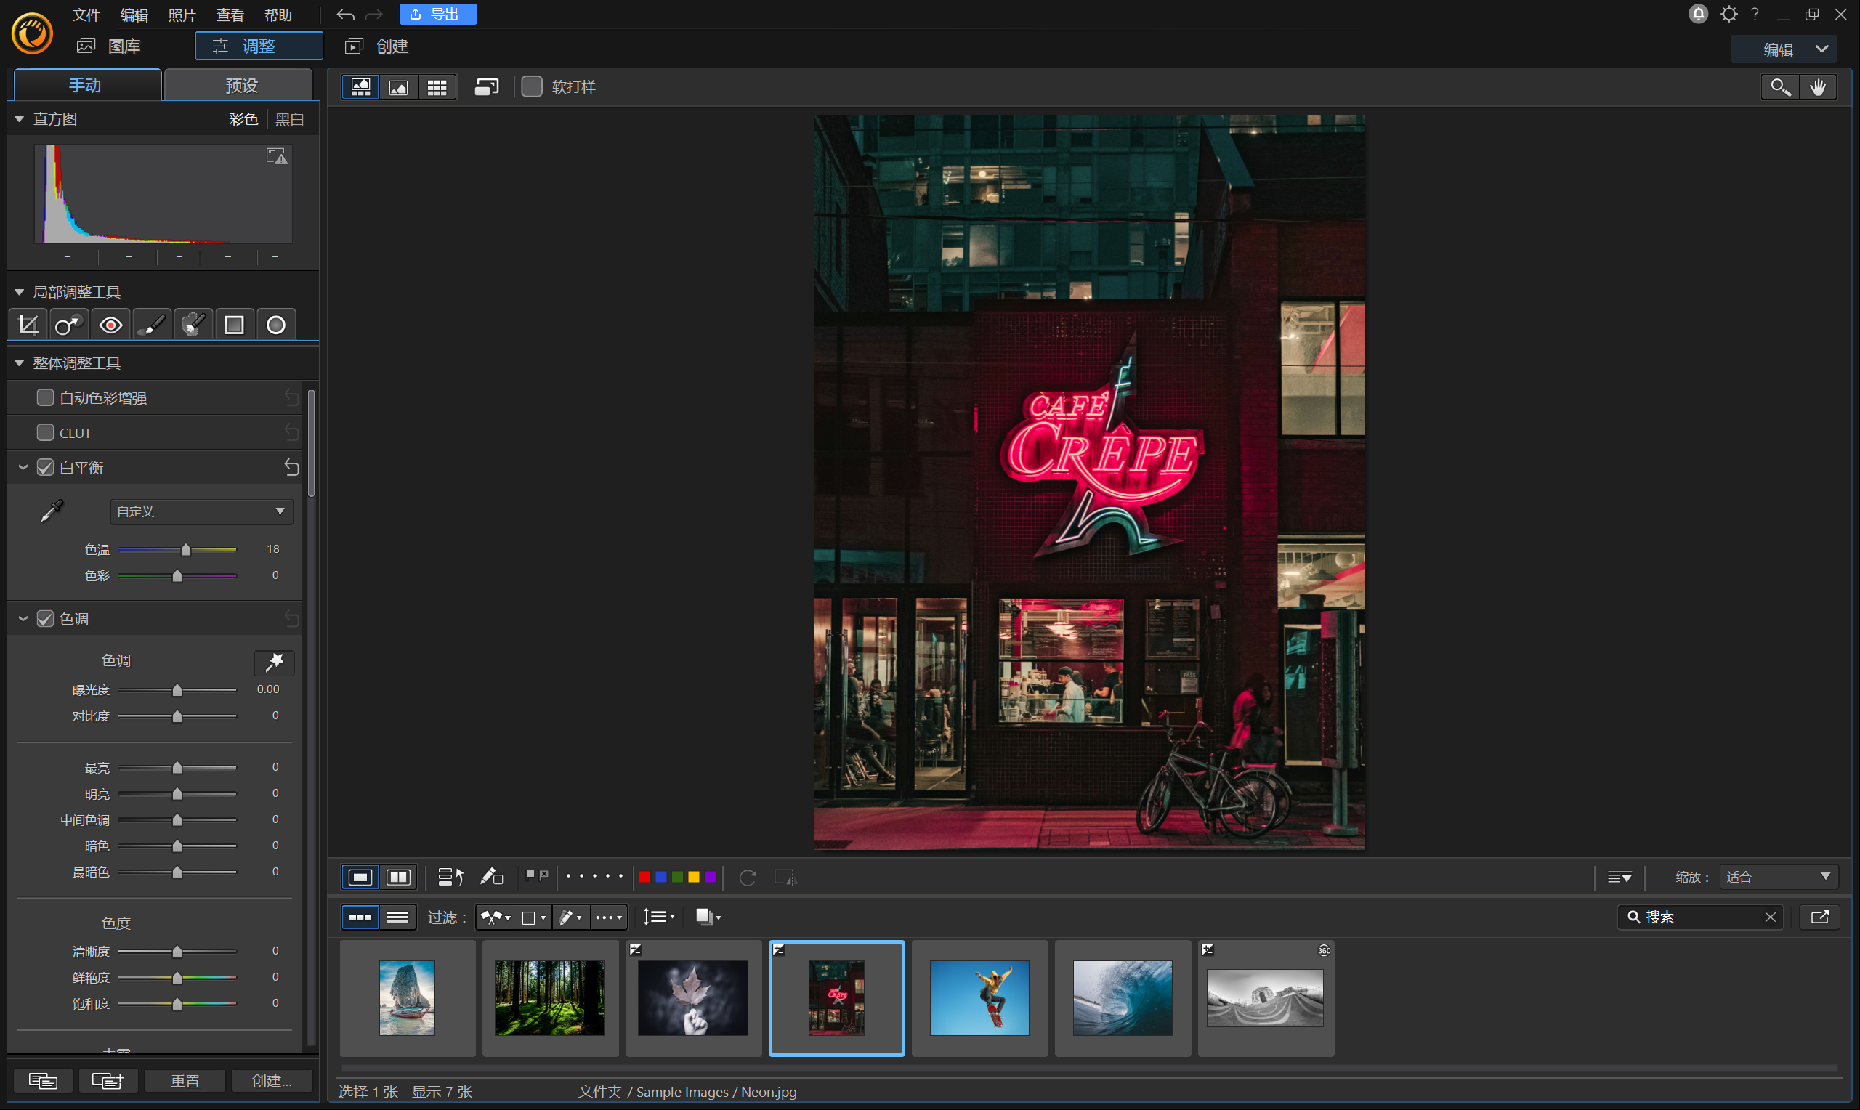Select the crop and straighten tool

pos(28,325)
